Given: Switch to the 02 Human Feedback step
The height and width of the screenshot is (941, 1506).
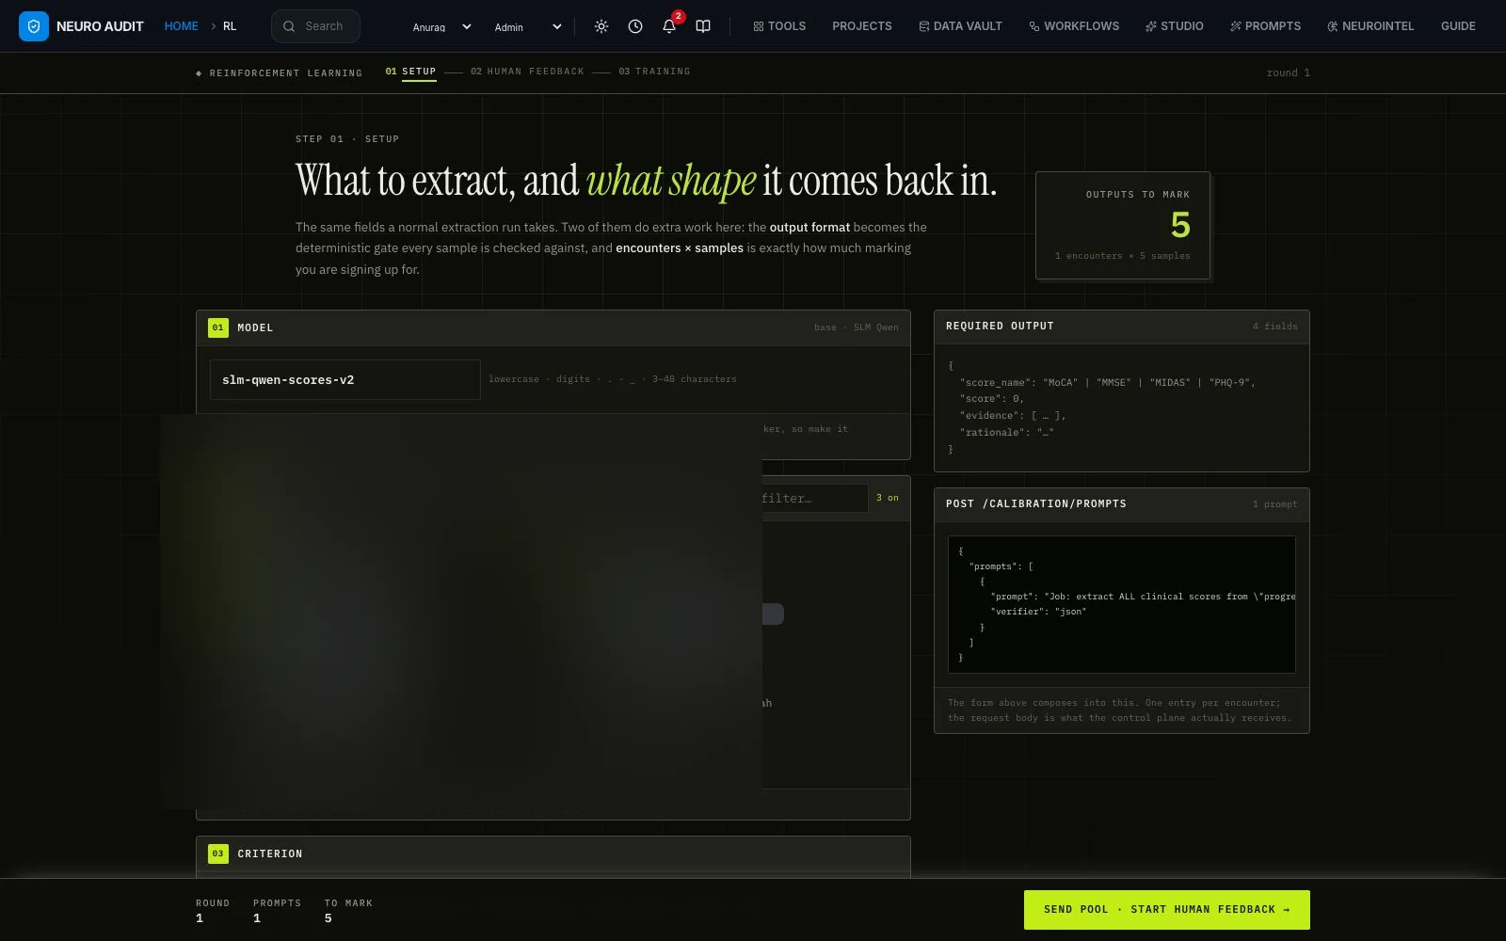Looking at the screenshot, I should (x=527, y=72).
